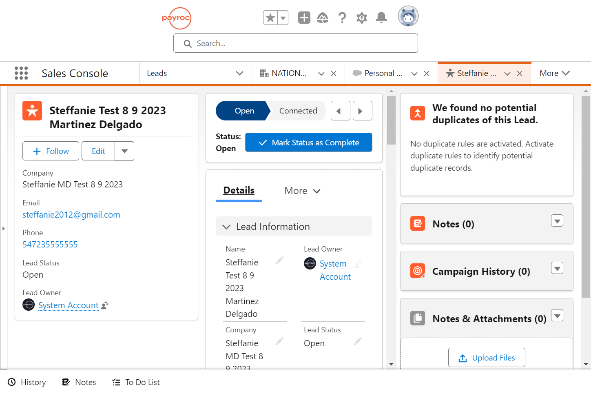Collapse the Lead Information section
Image resolution: width=591 pixels, height=394 pixels.
pos(294,226)
